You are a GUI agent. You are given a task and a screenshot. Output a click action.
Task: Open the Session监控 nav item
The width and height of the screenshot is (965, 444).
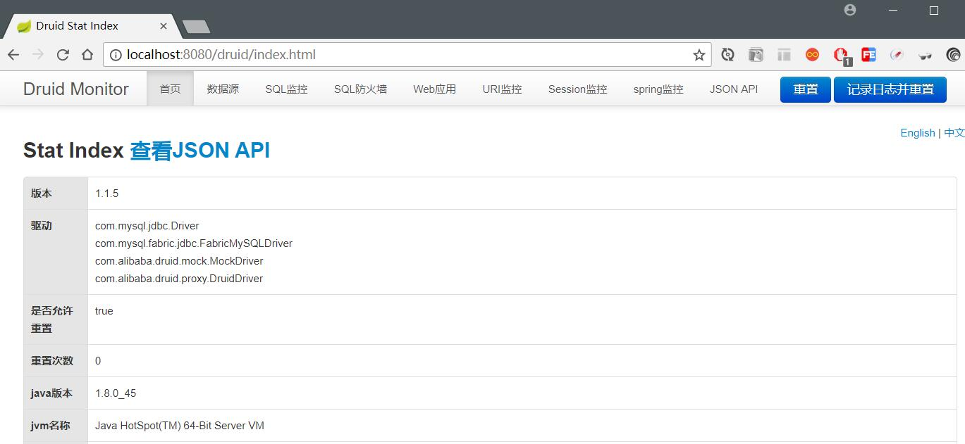point(577,89)
